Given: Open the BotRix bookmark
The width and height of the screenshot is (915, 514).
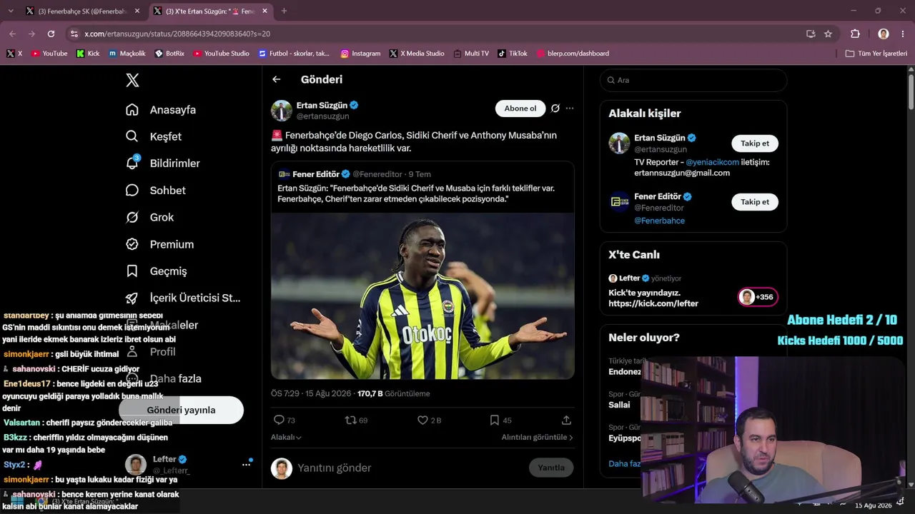Looking at the screenshot, I should click(x=169, y=54).
